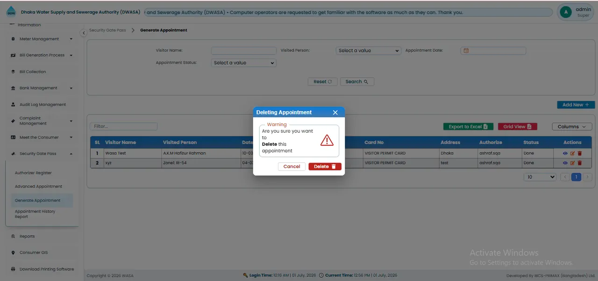Focus the Visitor Name input field
Viewport: 598px width, 281px height.
click(x=243, y=50)
